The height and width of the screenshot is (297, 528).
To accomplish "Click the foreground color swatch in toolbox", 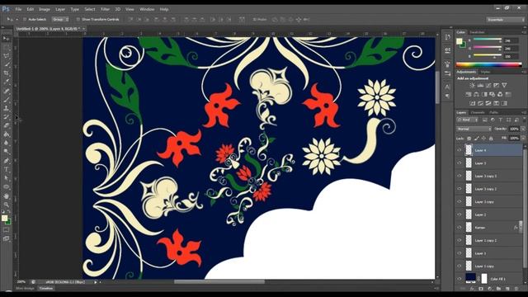I will click(x=4, y=218).
